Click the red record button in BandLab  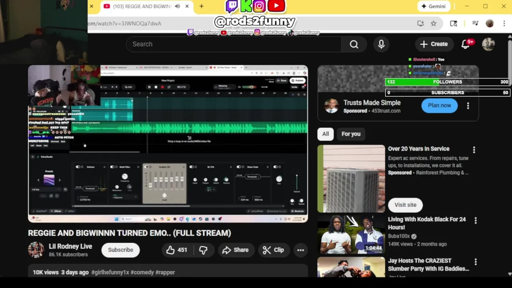[x=162, y=87]
